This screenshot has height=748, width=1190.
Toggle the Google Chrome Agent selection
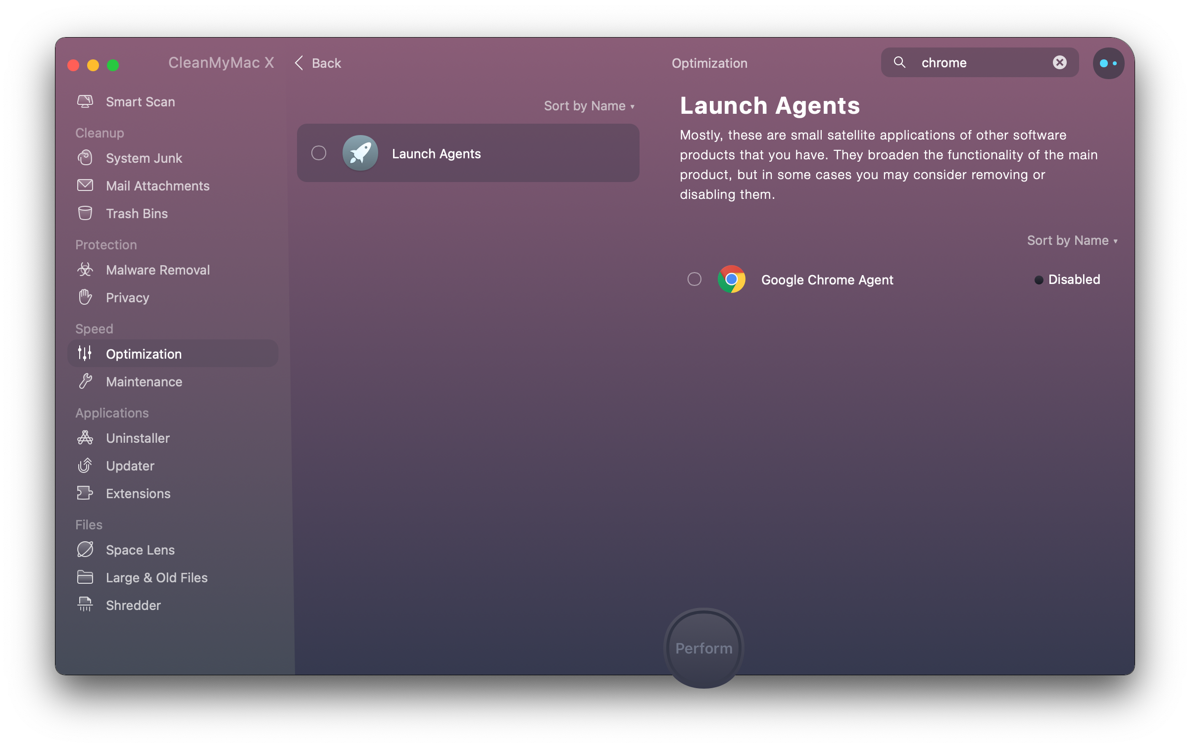pos(694,279)
